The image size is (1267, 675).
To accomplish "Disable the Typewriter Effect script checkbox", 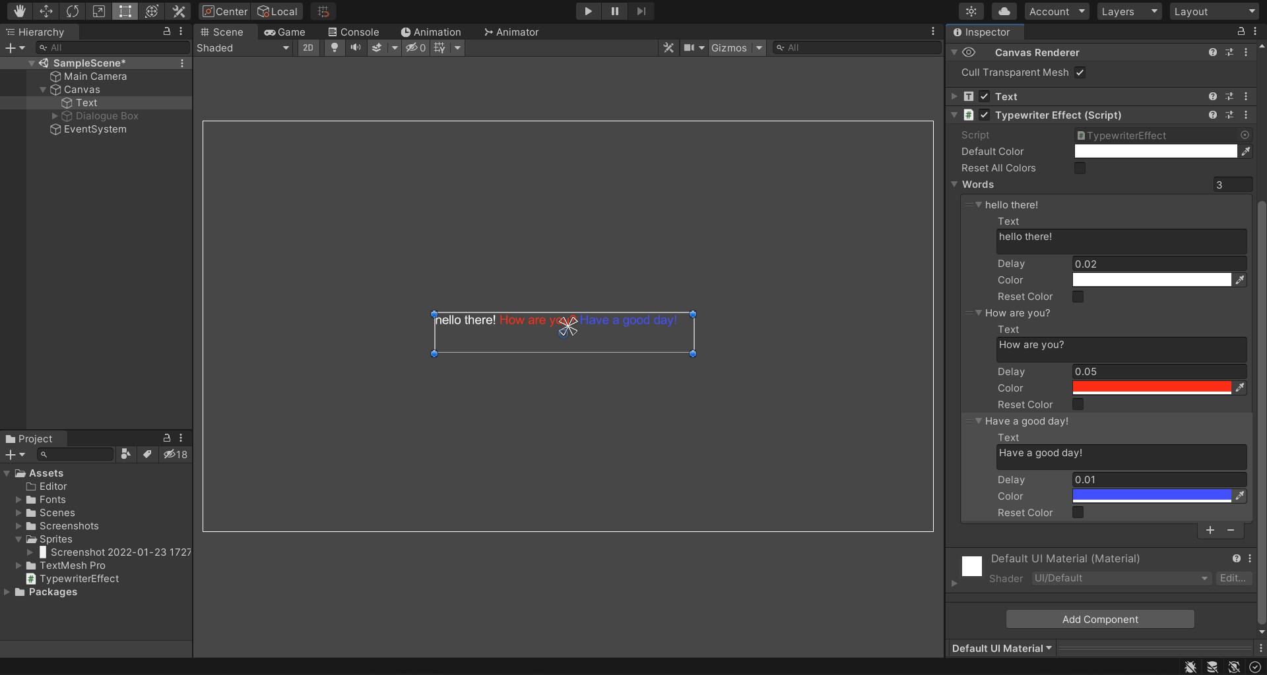I will (x=984, y=115).
